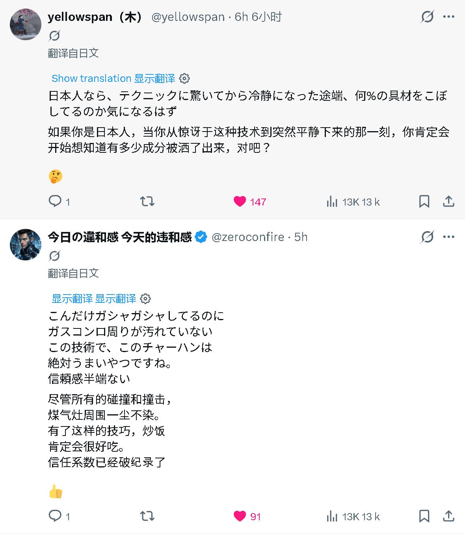Open translation settings gear on first post
Viewport: 465px width, 534px height.
(184, 78)
